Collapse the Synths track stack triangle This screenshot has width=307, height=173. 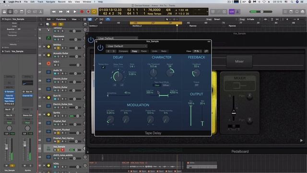pos(44,114)
